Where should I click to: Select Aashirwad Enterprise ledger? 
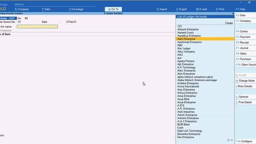[189, 42]
